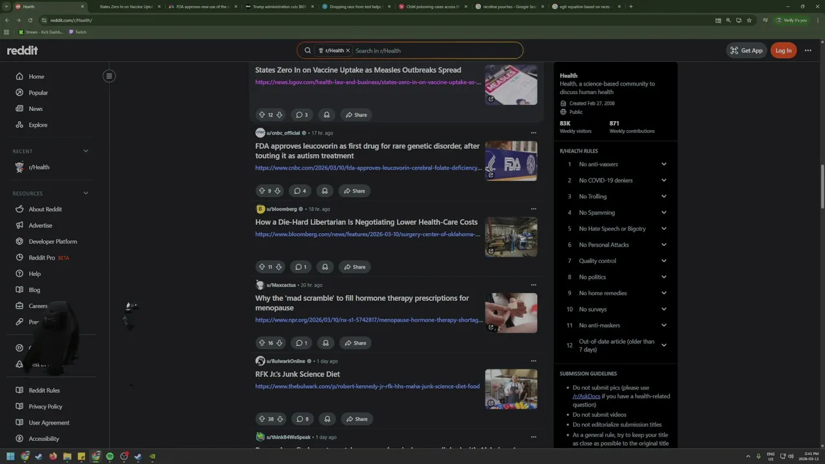This screenshot has height=464, width=825.
Task: Give award to the FDA leucovorin post
Action: 325,191
